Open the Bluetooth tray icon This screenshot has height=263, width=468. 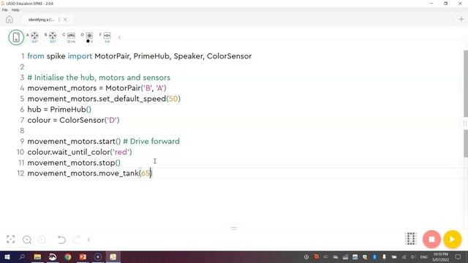374,256
